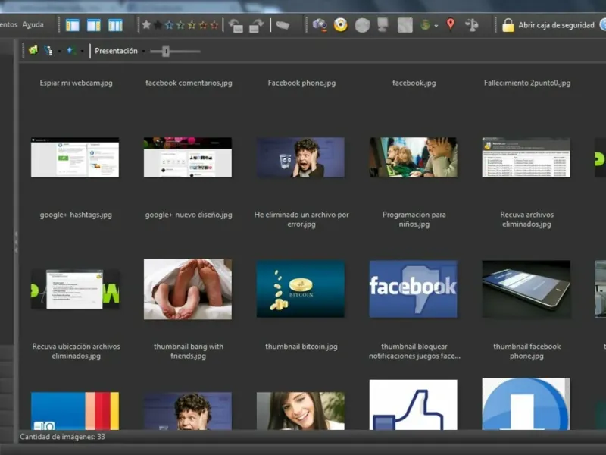The width and height of the screenshot is (606, 455).
Task: Click the gray tag label icon
Action: coord(283,25)
